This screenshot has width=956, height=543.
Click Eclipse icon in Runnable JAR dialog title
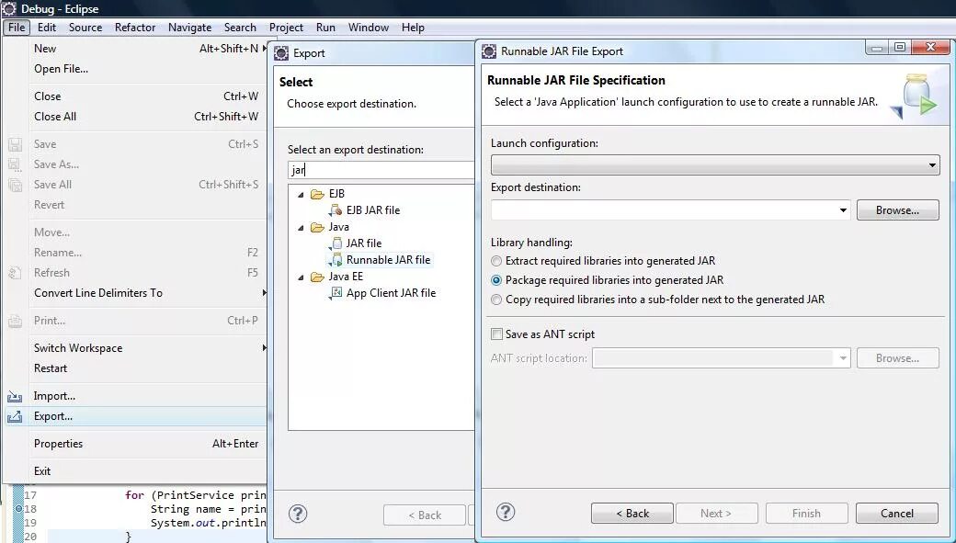(x=489, y=51)
